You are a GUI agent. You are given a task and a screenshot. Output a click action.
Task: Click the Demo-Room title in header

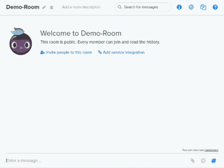tap(23, 7)
